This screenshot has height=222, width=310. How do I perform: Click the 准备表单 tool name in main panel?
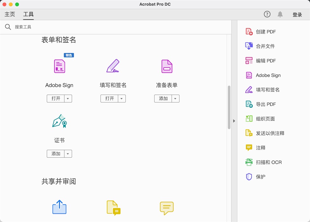click(x=167, y=85)
